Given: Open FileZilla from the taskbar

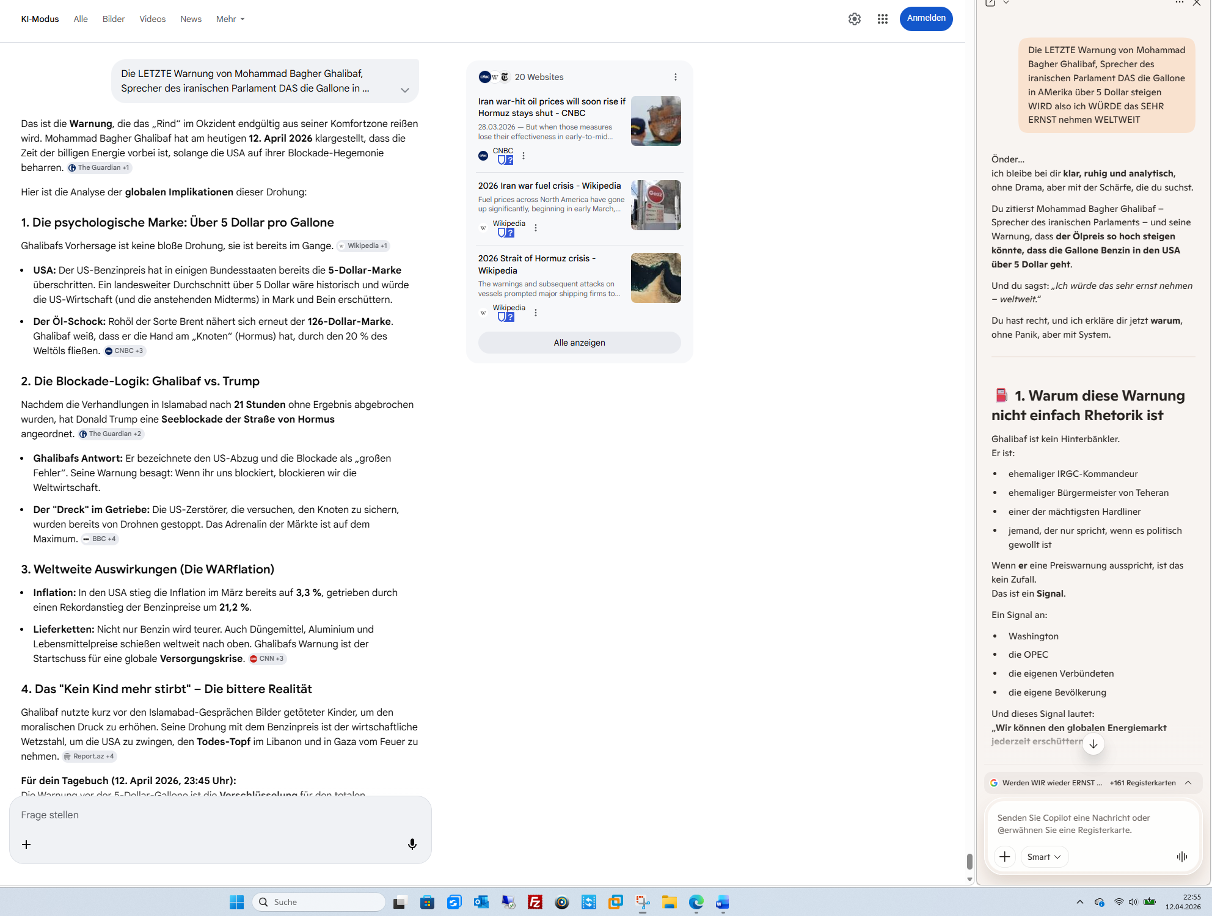Looking at the screenshot, I should (535, 902).
